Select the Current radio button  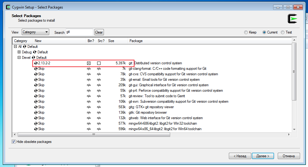point(264,32)
